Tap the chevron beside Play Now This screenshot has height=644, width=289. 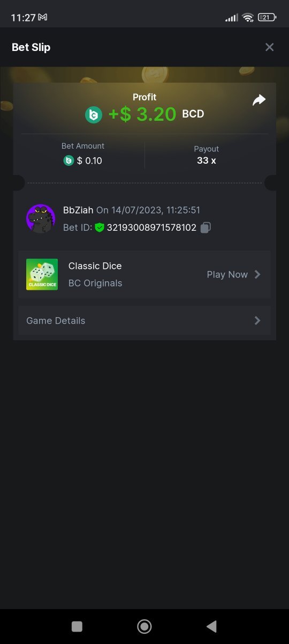coord(257,274)
